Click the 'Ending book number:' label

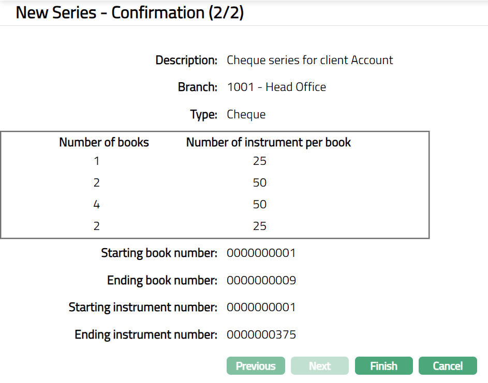tap(162, 281)
